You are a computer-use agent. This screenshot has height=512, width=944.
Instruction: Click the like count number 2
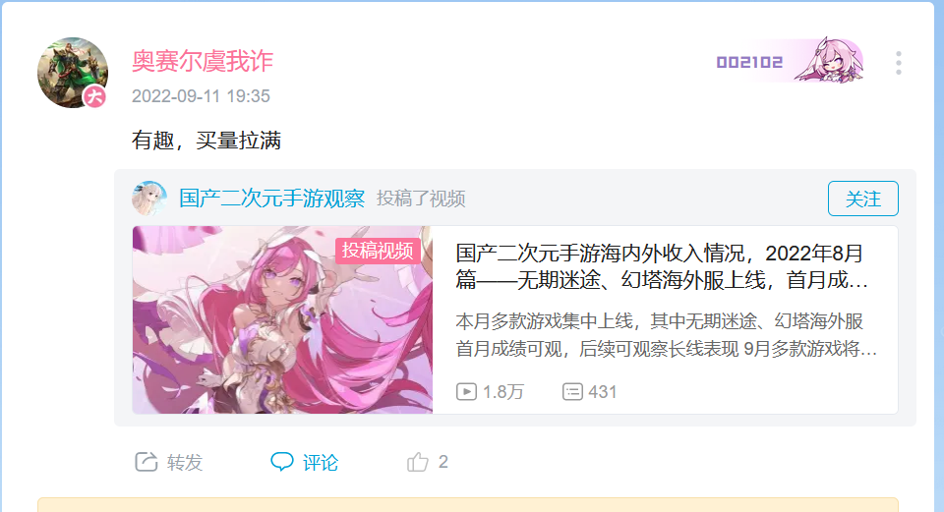pos(443,462)
